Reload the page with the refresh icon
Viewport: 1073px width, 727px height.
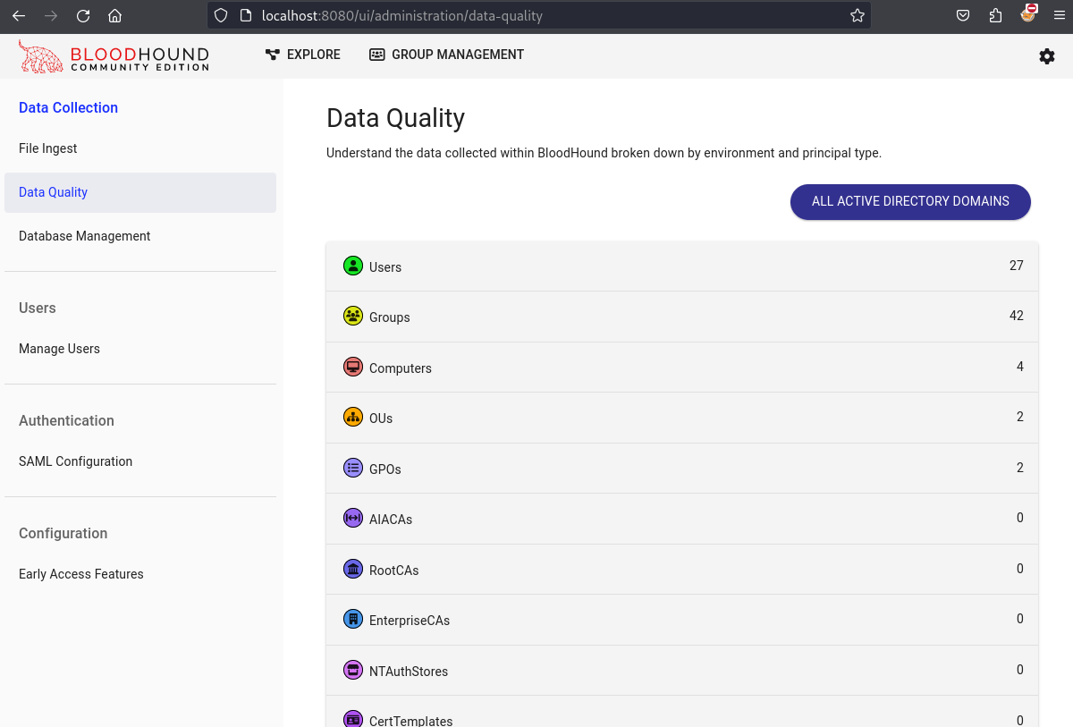coord(83,15)
